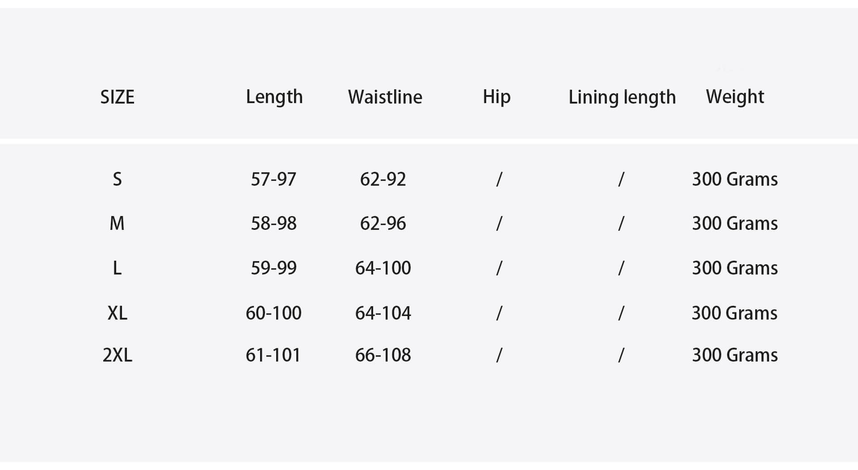Click the M size row label

click(117, 224)
